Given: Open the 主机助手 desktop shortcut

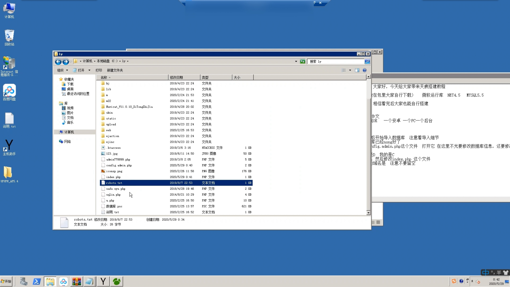Looking at the screenshot, I should (9, 147).
